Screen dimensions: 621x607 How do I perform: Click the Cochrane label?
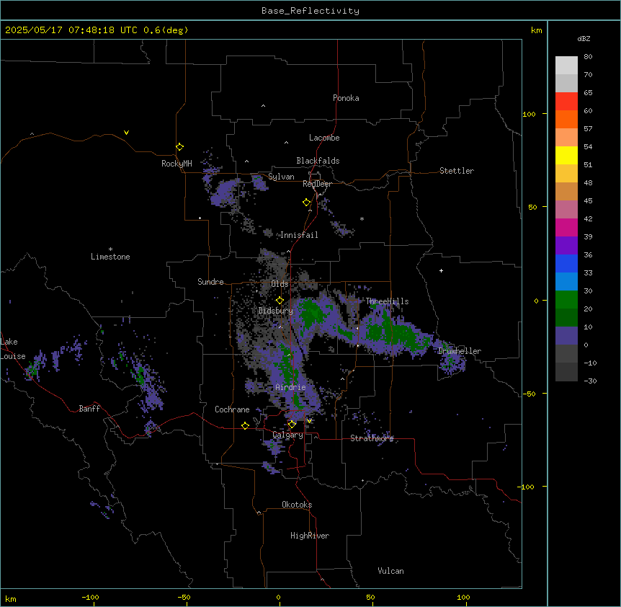click(x=232, y=409)
